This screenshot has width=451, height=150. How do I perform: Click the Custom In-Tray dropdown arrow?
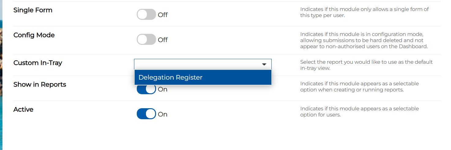coord(264,64)
